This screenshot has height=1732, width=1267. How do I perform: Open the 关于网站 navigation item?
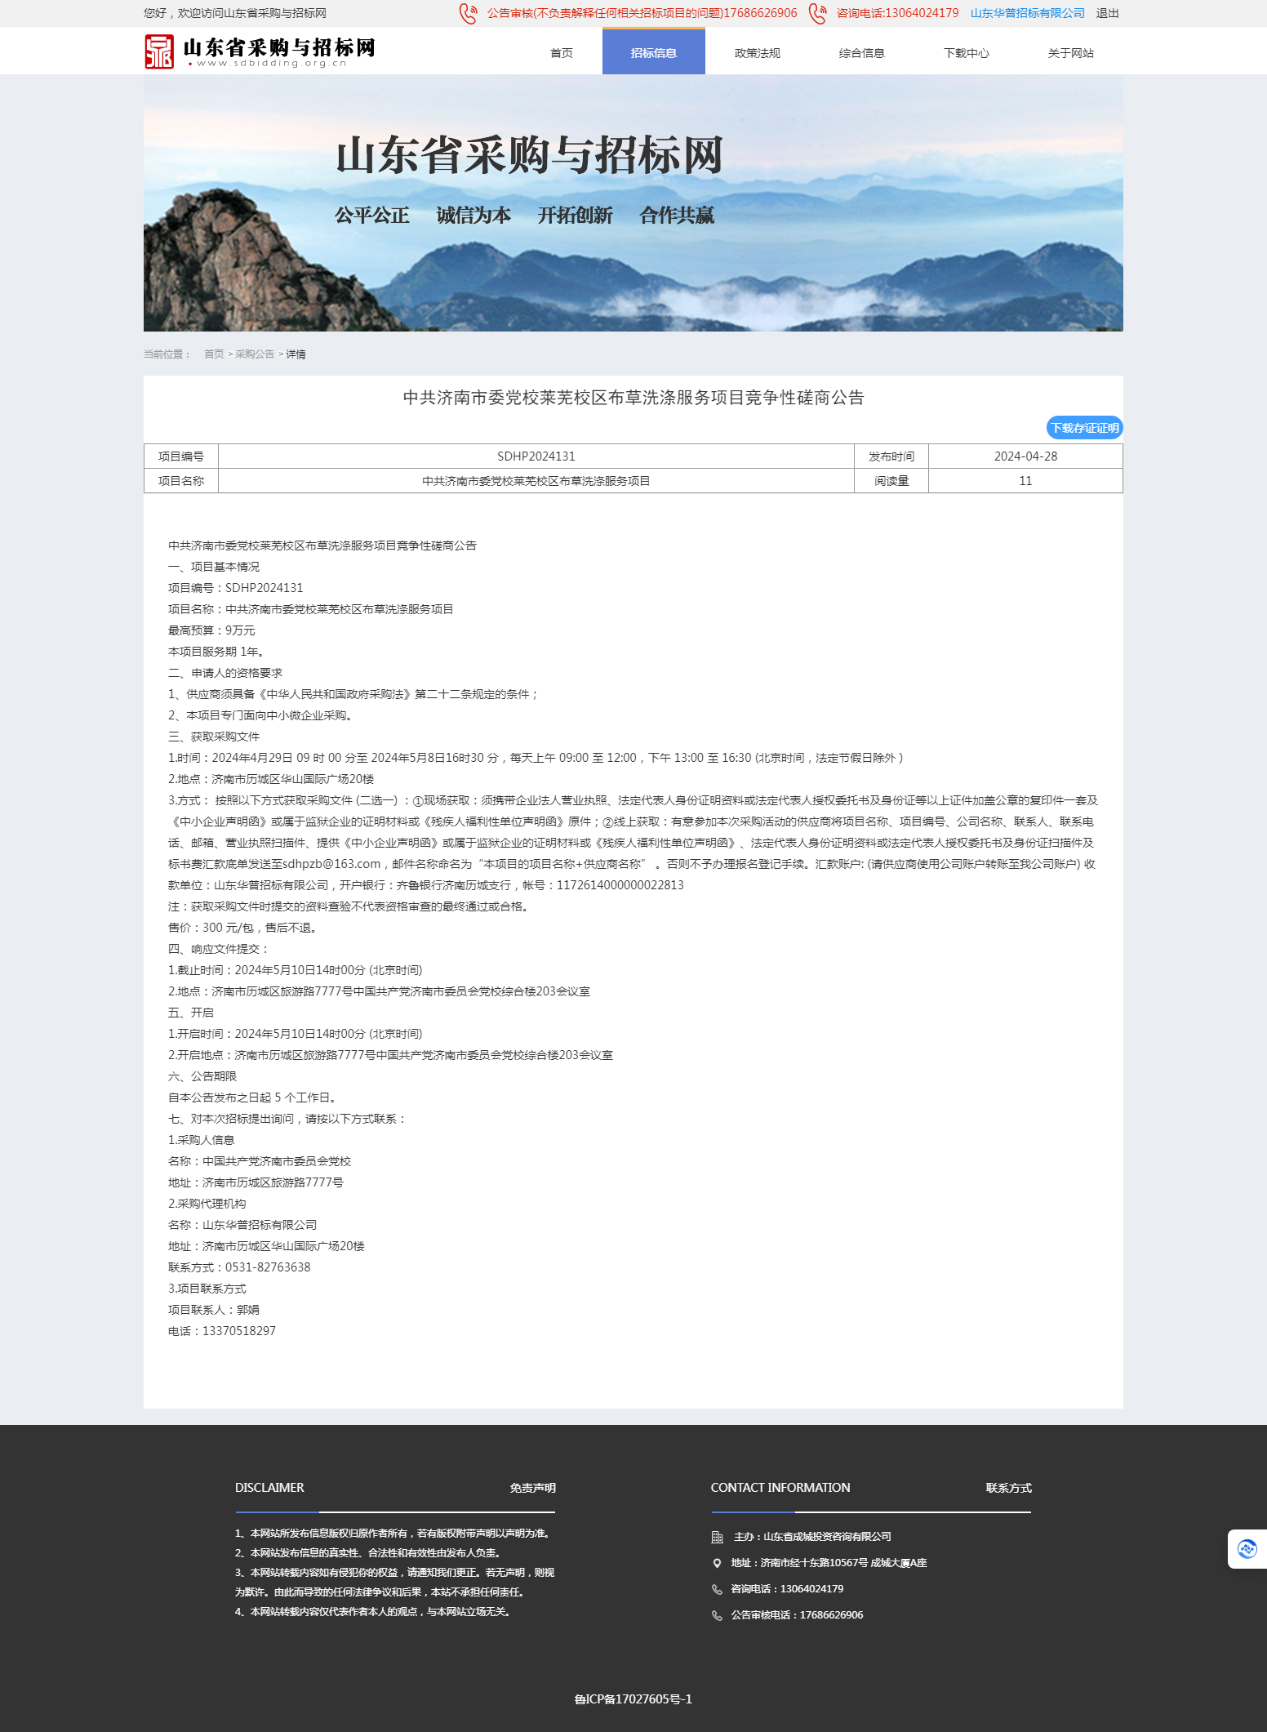click(1071, 53)
